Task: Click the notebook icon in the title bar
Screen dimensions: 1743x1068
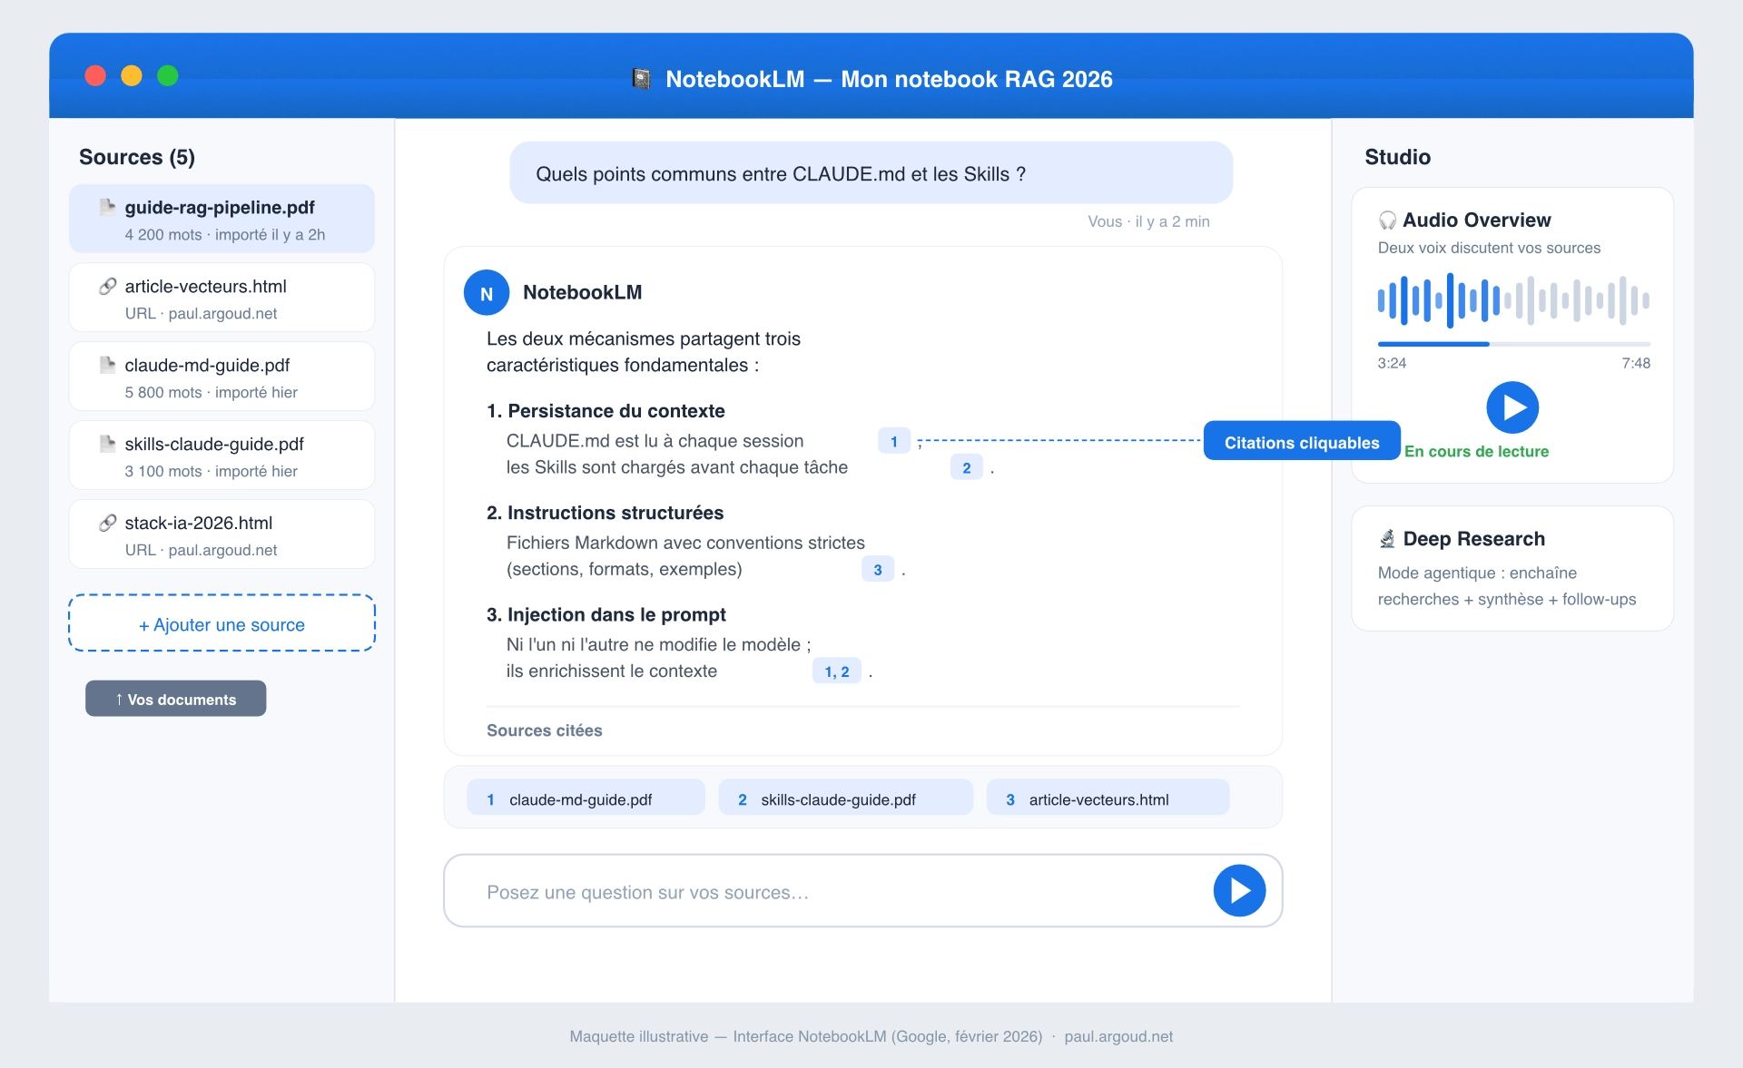Action: click(x=641, y=79)
